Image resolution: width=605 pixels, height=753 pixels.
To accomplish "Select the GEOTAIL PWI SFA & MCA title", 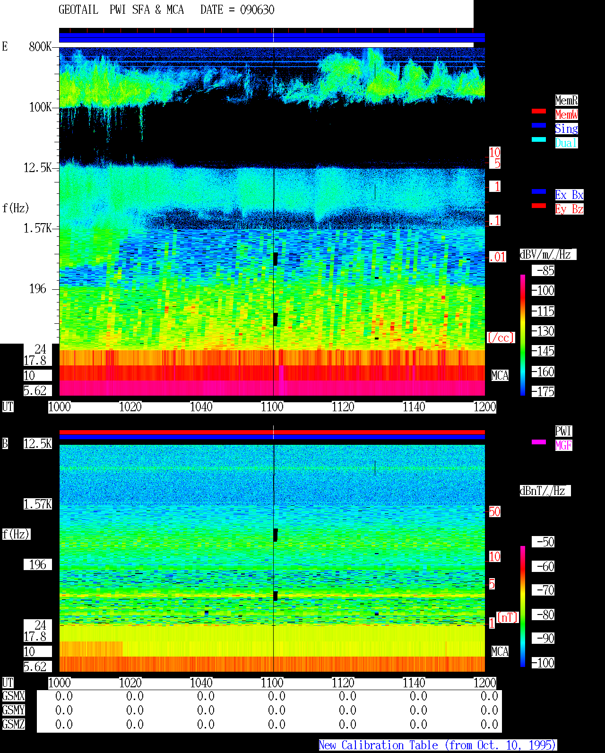I will [121, 10].
